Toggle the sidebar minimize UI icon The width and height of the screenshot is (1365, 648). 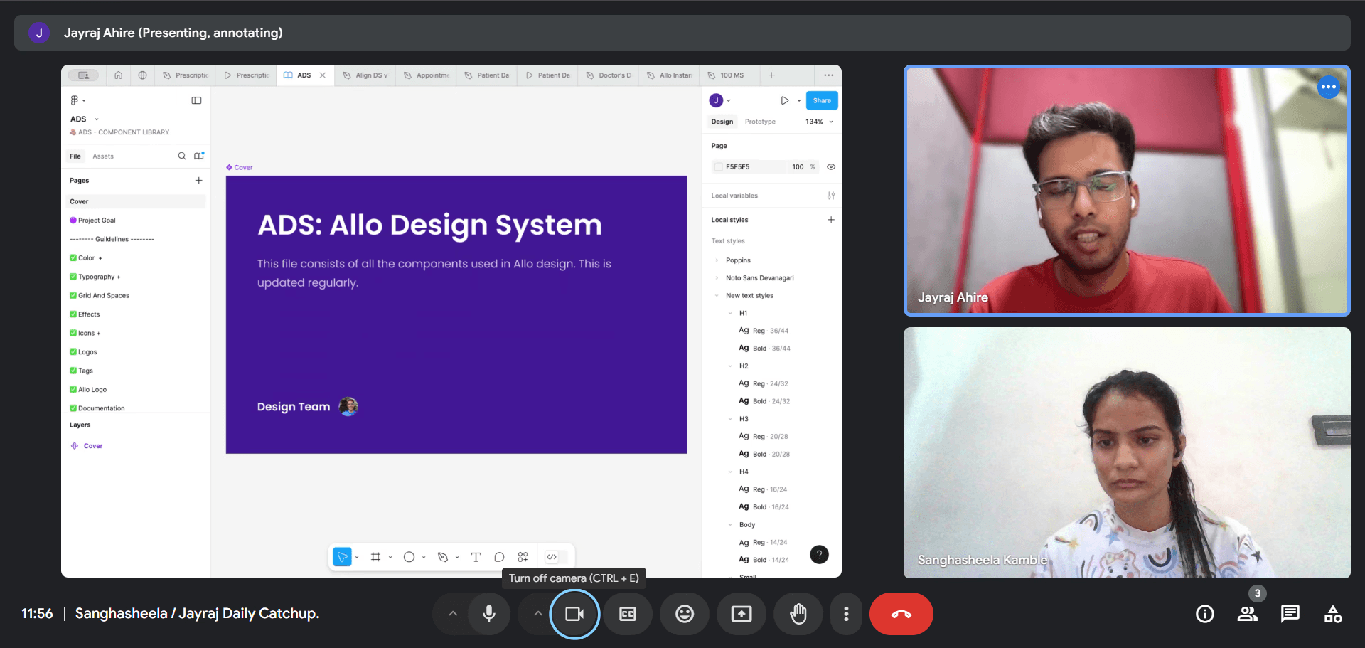(x=197, y=100)
